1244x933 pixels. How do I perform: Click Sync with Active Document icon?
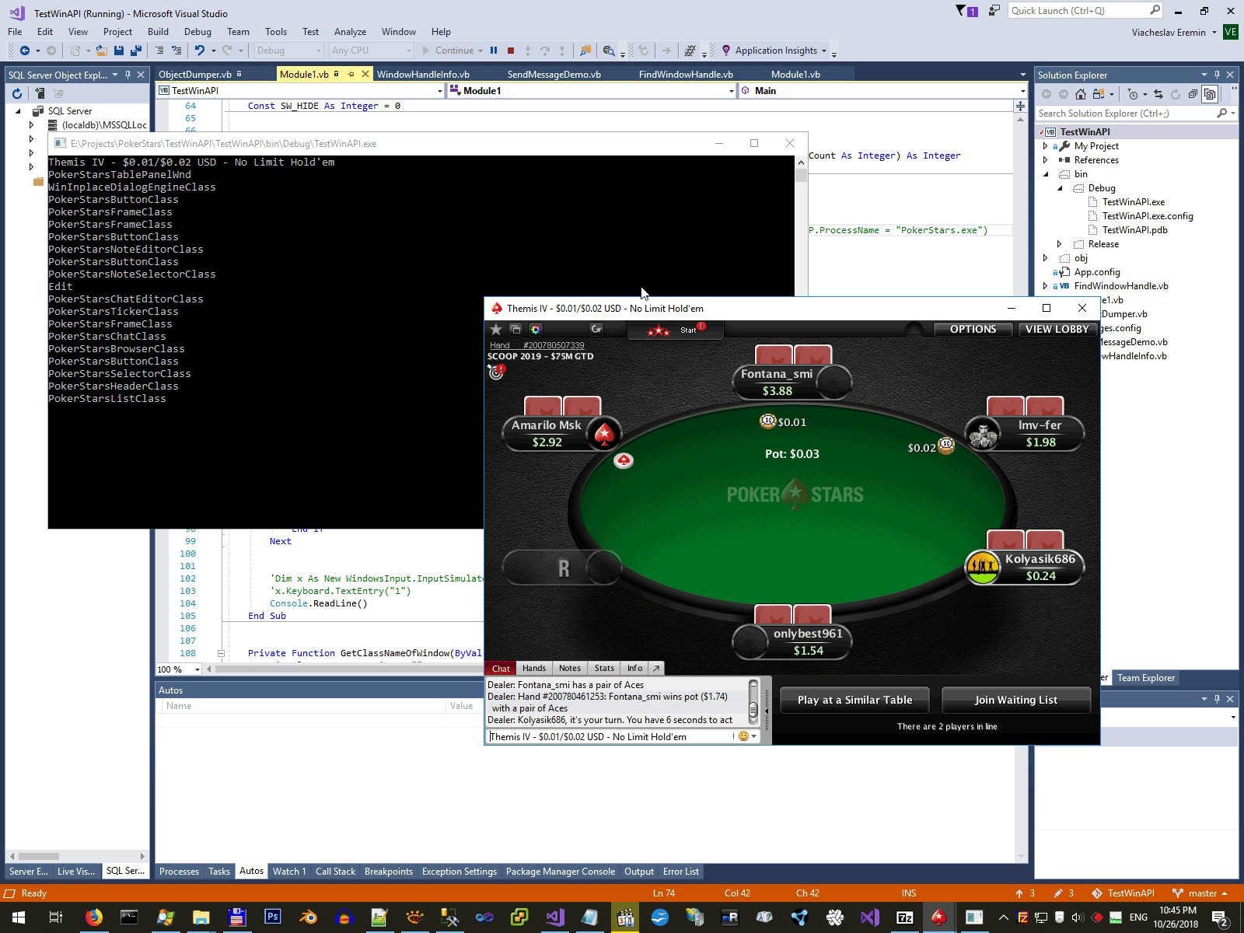click(x=1158, y=94)
